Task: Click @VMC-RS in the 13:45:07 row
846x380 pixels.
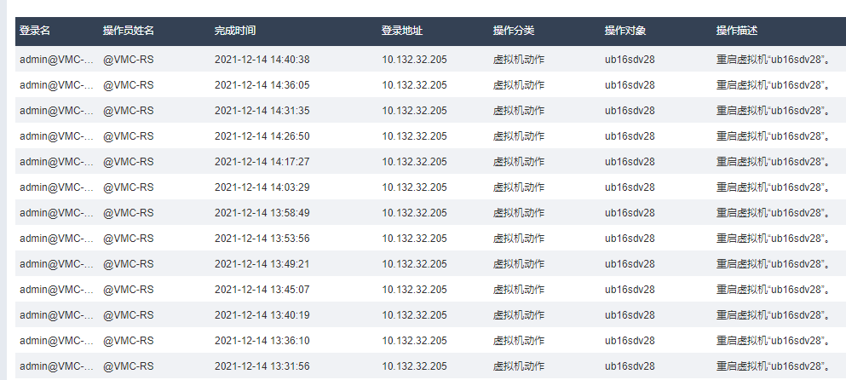Action: pyautogui.click(x=129, y=290)
